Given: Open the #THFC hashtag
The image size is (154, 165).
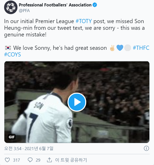Looking at the screenshot, I should point(141,48).
